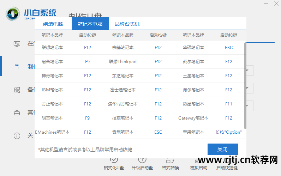281x176 pixels.
Task: Click the *其他机型请尝试 footnote text
Action: coord(85,150)
